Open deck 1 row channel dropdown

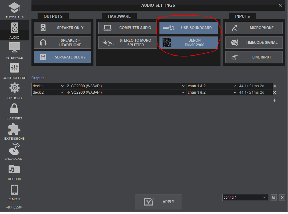(212, 86)
